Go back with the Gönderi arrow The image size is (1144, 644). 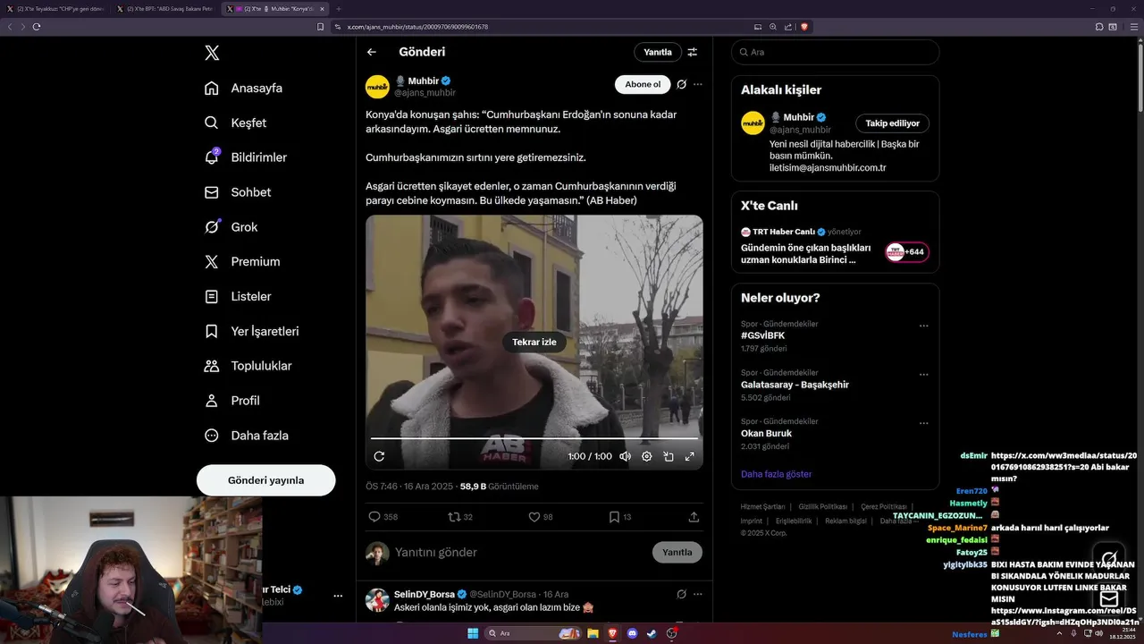pyautogui.click(x=372, y=52)
